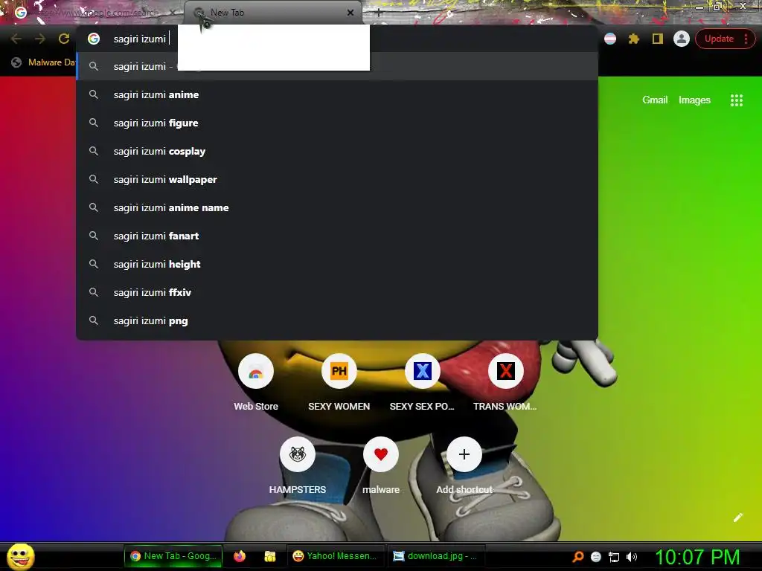The height and width of the screenshot is (571, 762).
Task: Open the Gmail link
Action: pos(655,100)
